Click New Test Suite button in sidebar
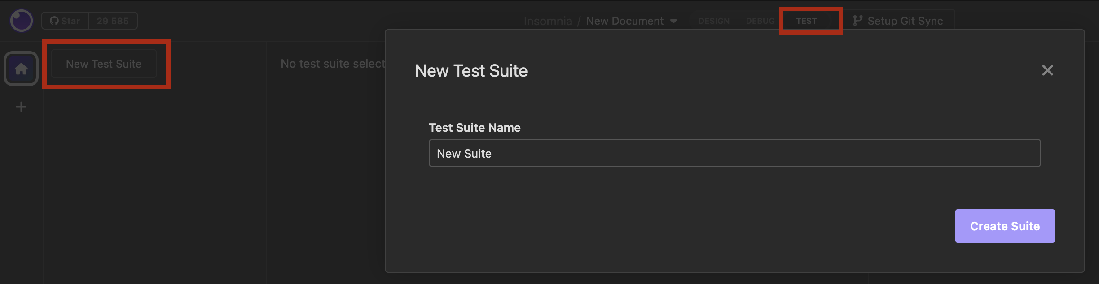Viewport: 1099px width, 284px height. click(104, 64)
